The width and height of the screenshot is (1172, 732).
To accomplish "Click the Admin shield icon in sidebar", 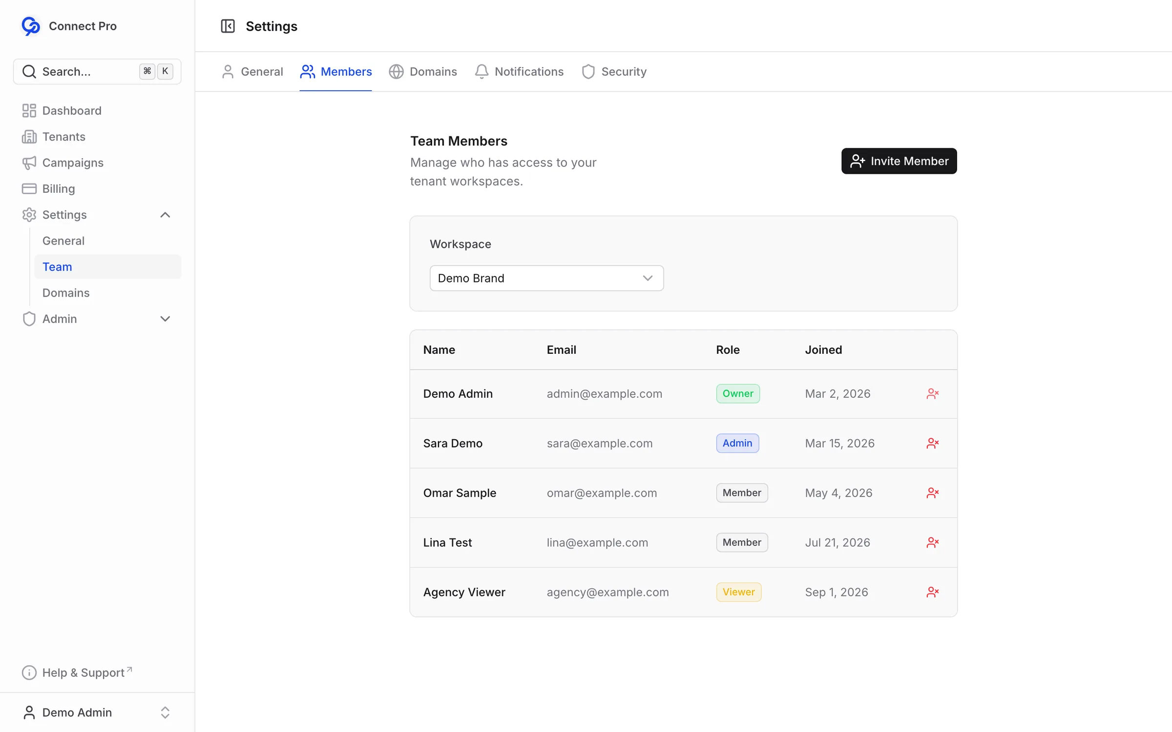I will tap(29, 319).
